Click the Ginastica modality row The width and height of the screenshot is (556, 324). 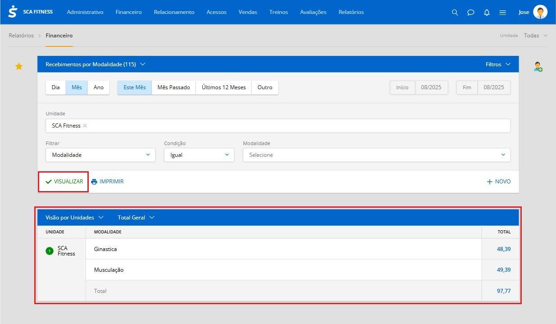[x=283, y=249]
